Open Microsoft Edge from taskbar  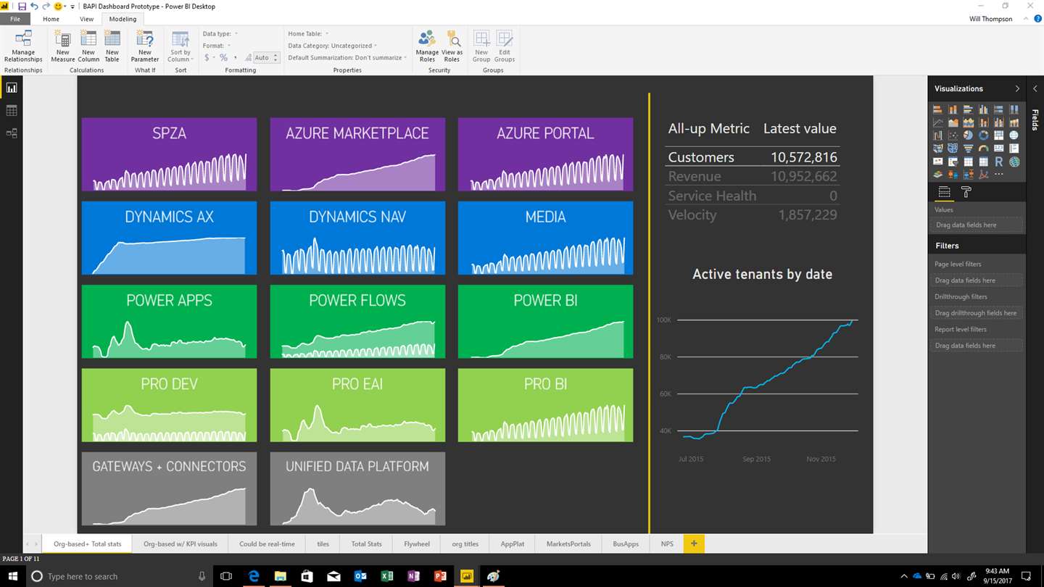[254, 576]
